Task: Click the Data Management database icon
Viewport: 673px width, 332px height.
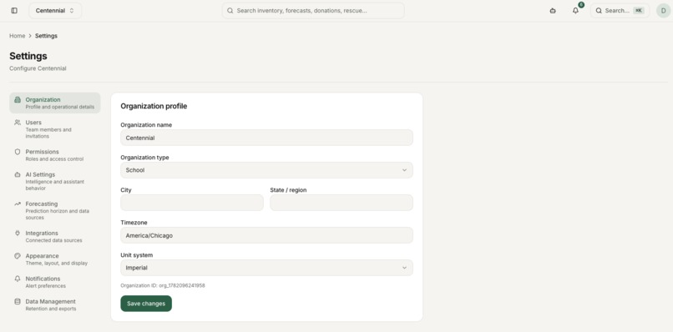Action: (x=18, y=301)
